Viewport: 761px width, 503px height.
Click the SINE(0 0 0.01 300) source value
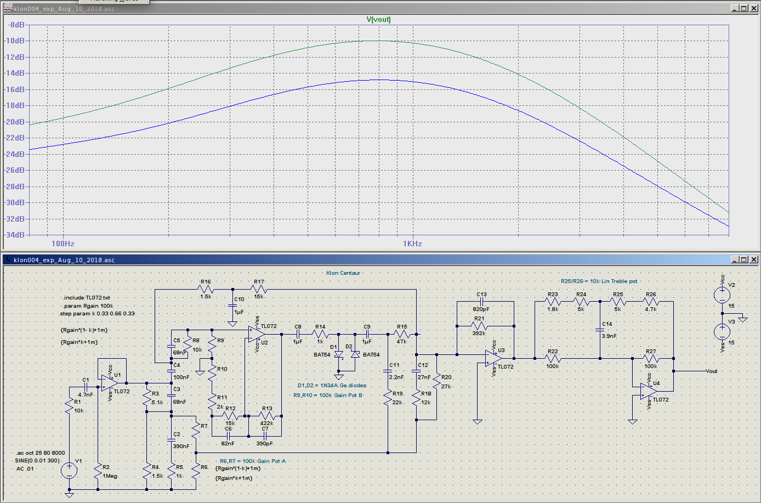pyautogui.click(x=37, y=461)
